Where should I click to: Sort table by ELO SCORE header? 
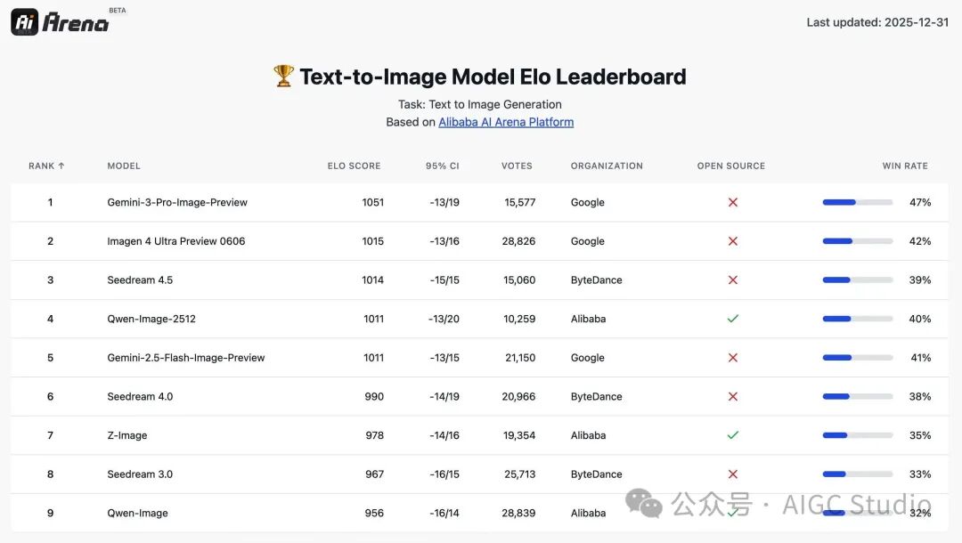pyautogui.click(x=354, y=166)
